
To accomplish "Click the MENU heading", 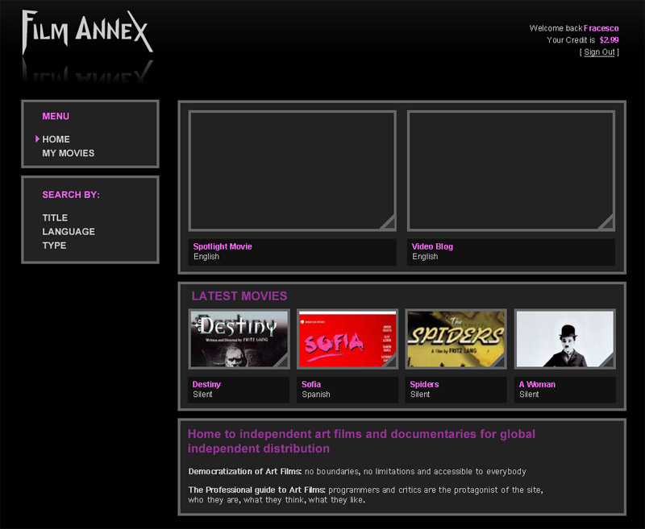I will (56, 116).
